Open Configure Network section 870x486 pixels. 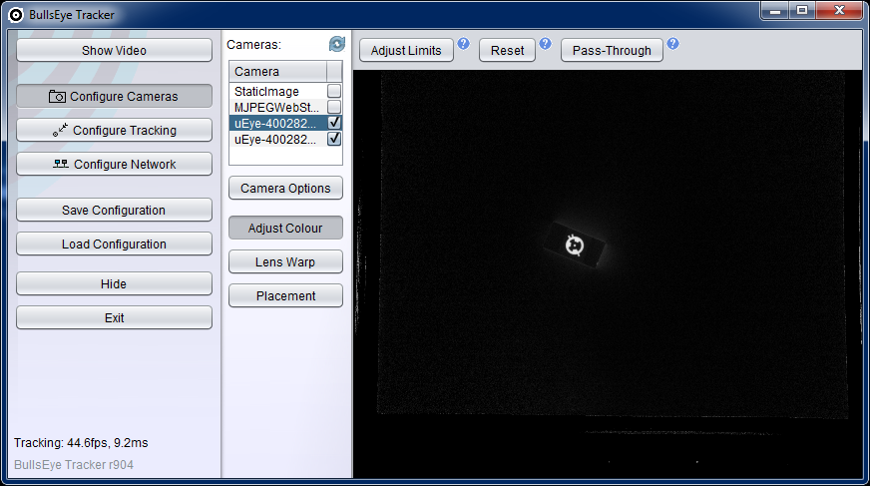pos(114,165)
